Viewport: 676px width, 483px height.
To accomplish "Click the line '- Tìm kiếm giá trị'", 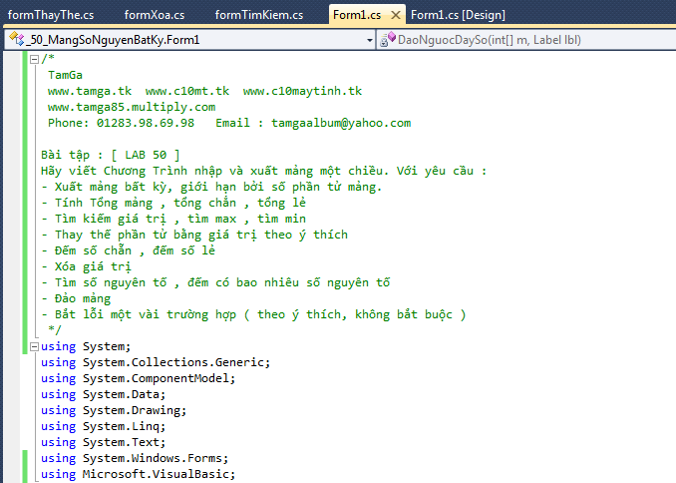I will [173, 219].
